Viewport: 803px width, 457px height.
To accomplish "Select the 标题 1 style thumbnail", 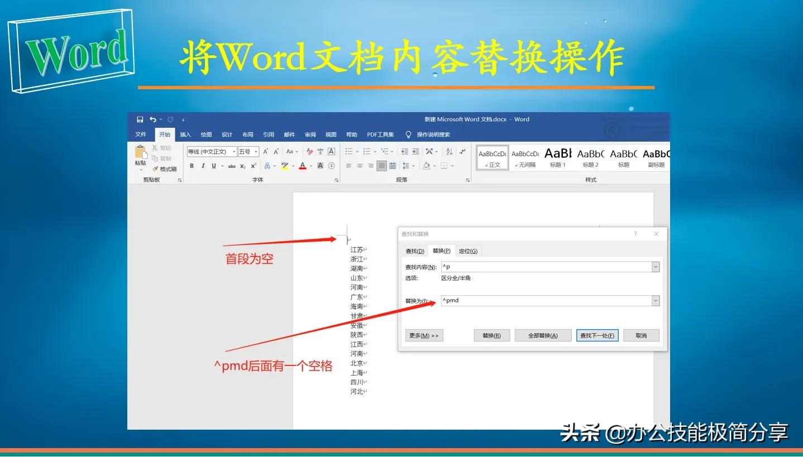I will click(558, 157).
